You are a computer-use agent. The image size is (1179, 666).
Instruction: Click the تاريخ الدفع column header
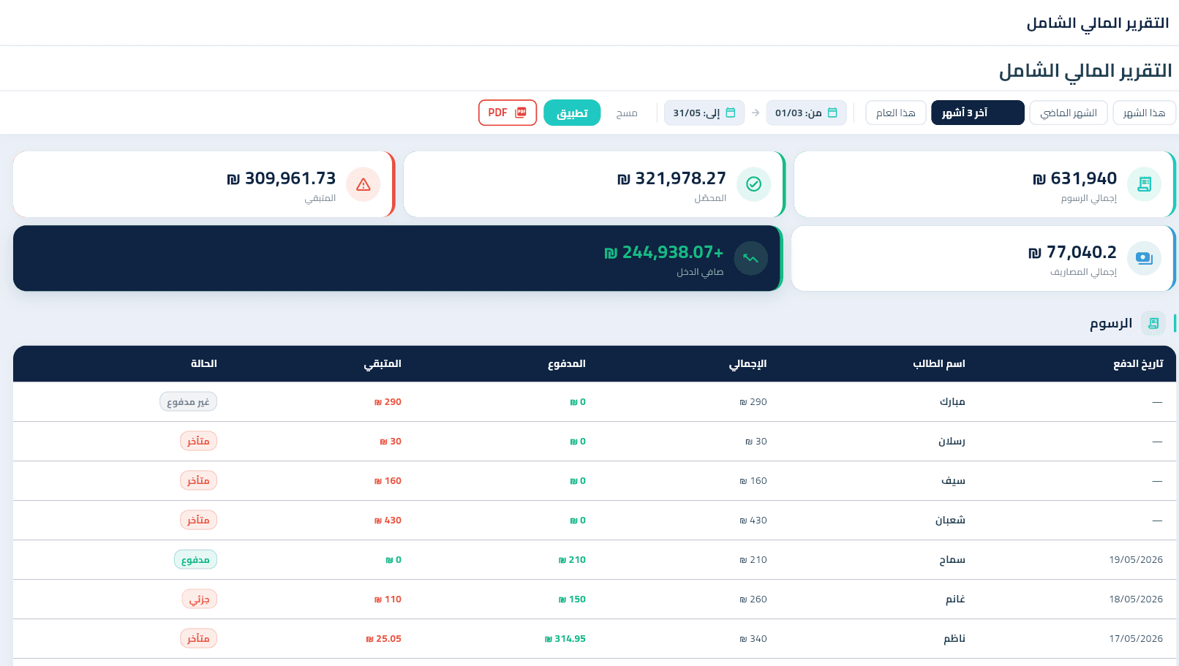tap(1138, 363)
